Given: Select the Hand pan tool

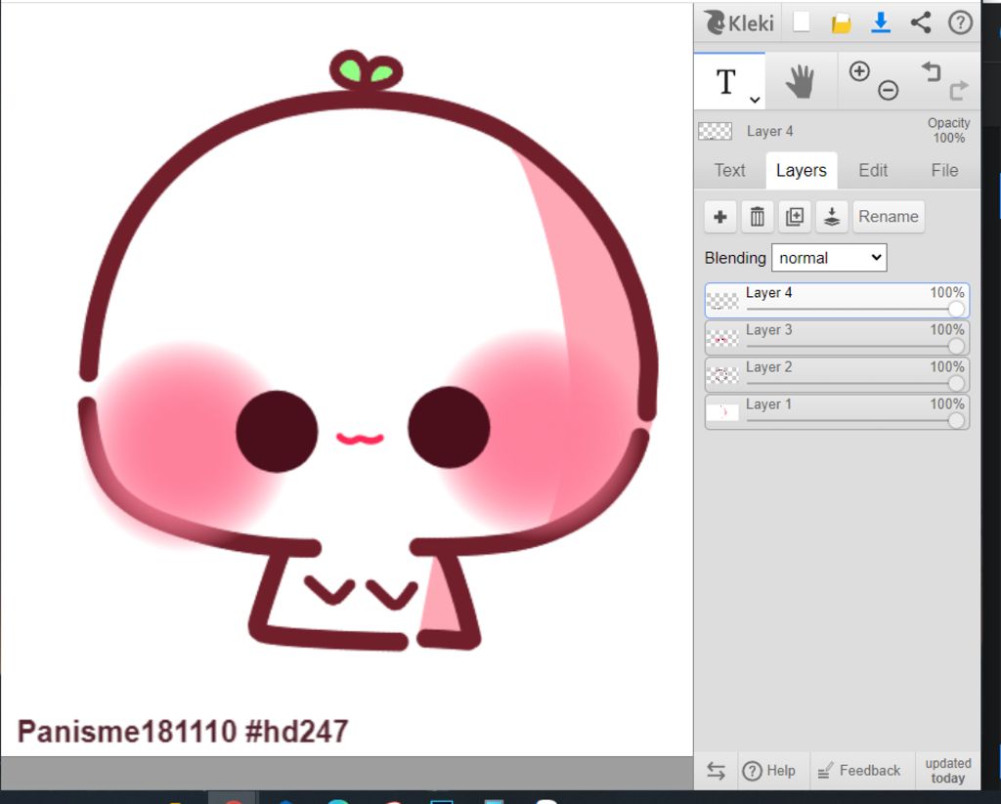Looking at the screenshot, I should pyautogui.click(x=800, y=82).
